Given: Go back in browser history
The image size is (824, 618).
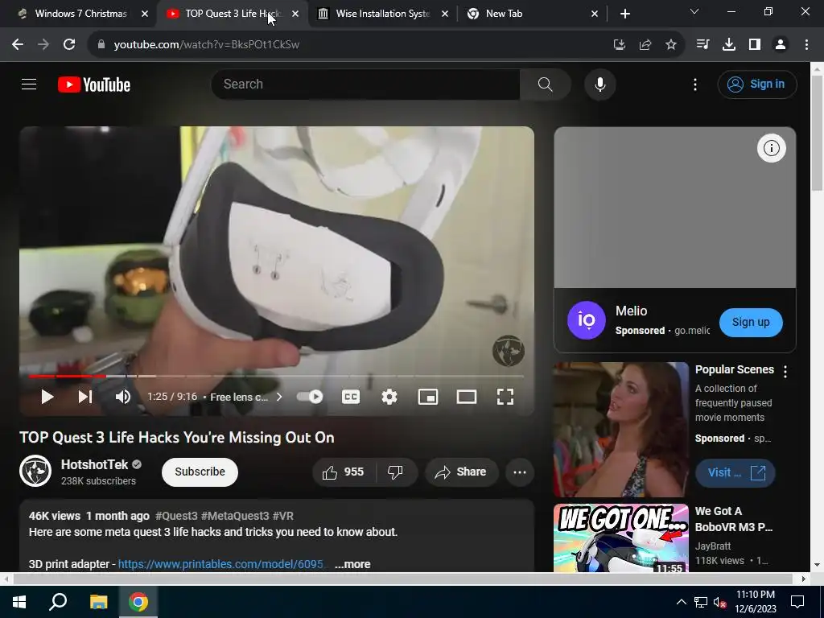Looking at the screenshot, I should (x=18, y=45).
